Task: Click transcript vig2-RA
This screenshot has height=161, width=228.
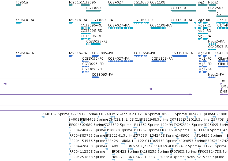Action: (203, 39)
